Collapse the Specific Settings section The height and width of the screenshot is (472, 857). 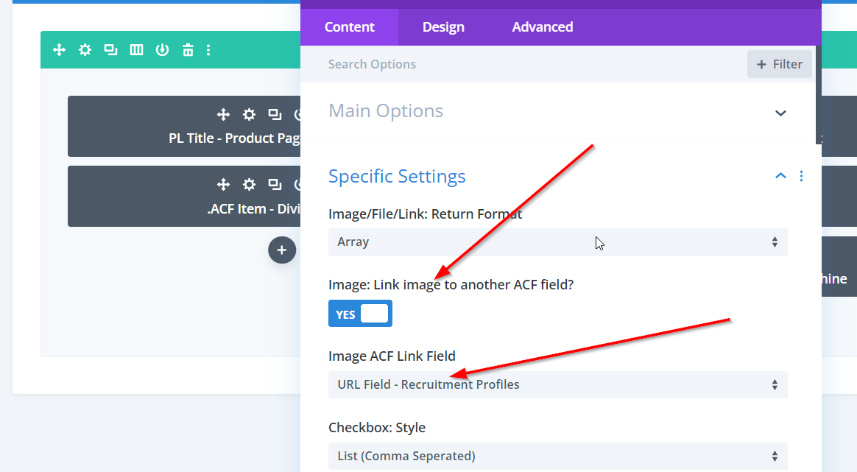(x=780, y=176)
